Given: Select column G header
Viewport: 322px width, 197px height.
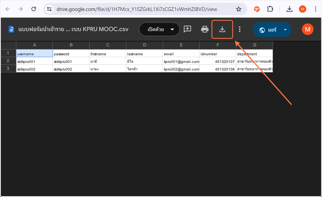Looking at the screenshot, I should 254,45.
